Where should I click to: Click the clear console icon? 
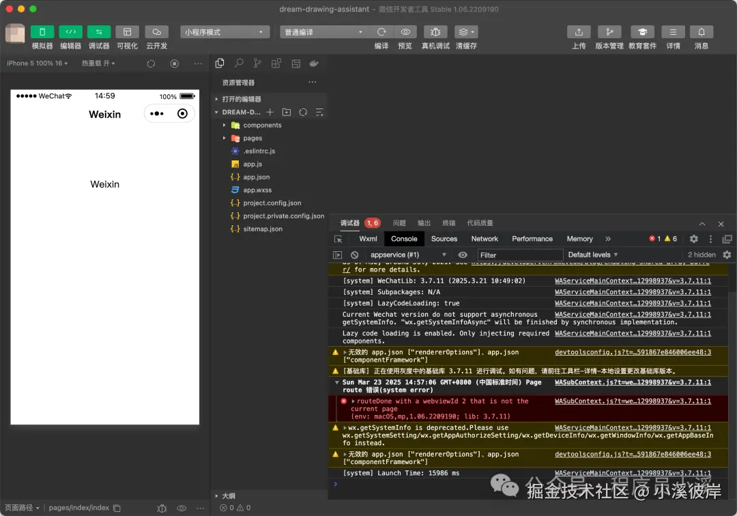pos(354,255)
